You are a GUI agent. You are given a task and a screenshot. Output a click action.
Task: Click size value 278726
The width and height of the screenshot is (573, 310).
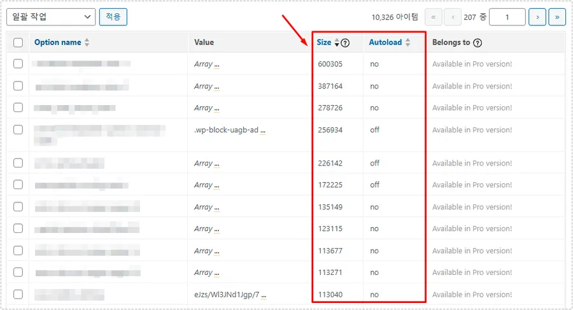(330, 108)
